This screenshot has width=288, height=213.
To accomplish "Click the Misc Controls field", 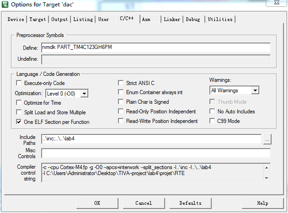I will click(156, 153).
